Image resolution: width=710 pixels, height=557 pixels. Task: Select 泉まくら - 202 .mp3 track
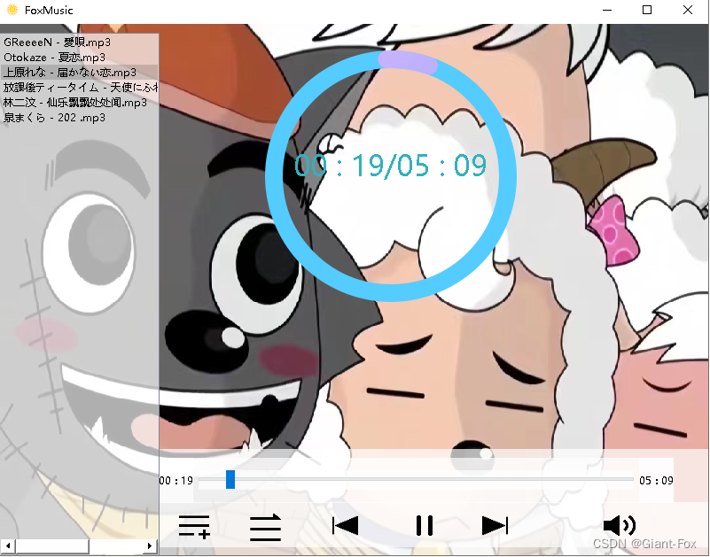coord(79,117)
